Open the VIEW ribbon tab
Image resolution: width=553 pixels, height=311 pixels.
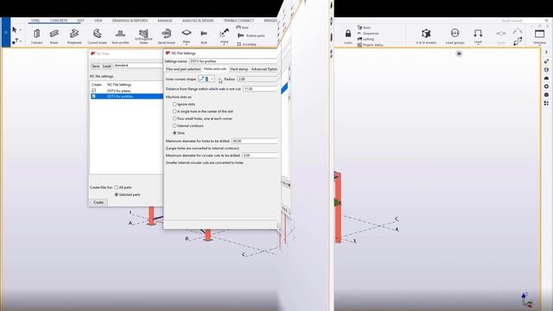click(x=98, y=21)
